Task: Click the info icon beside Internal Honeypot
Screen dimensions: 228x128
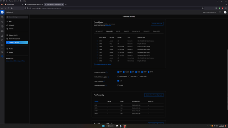Action: 106,85
